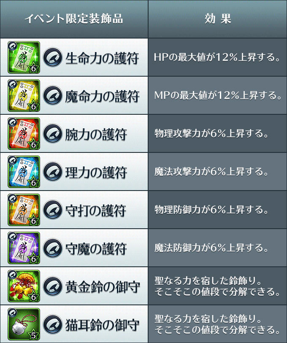Select the 魔命力の護符 name text

tap(102, 96)
